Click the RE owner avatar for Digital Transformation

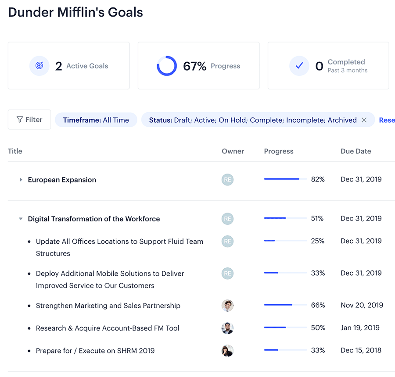click(227, 219)
